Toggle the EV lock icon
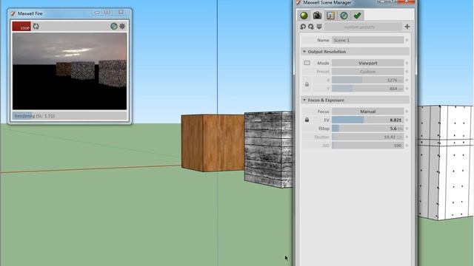 [x=307, y=120]
